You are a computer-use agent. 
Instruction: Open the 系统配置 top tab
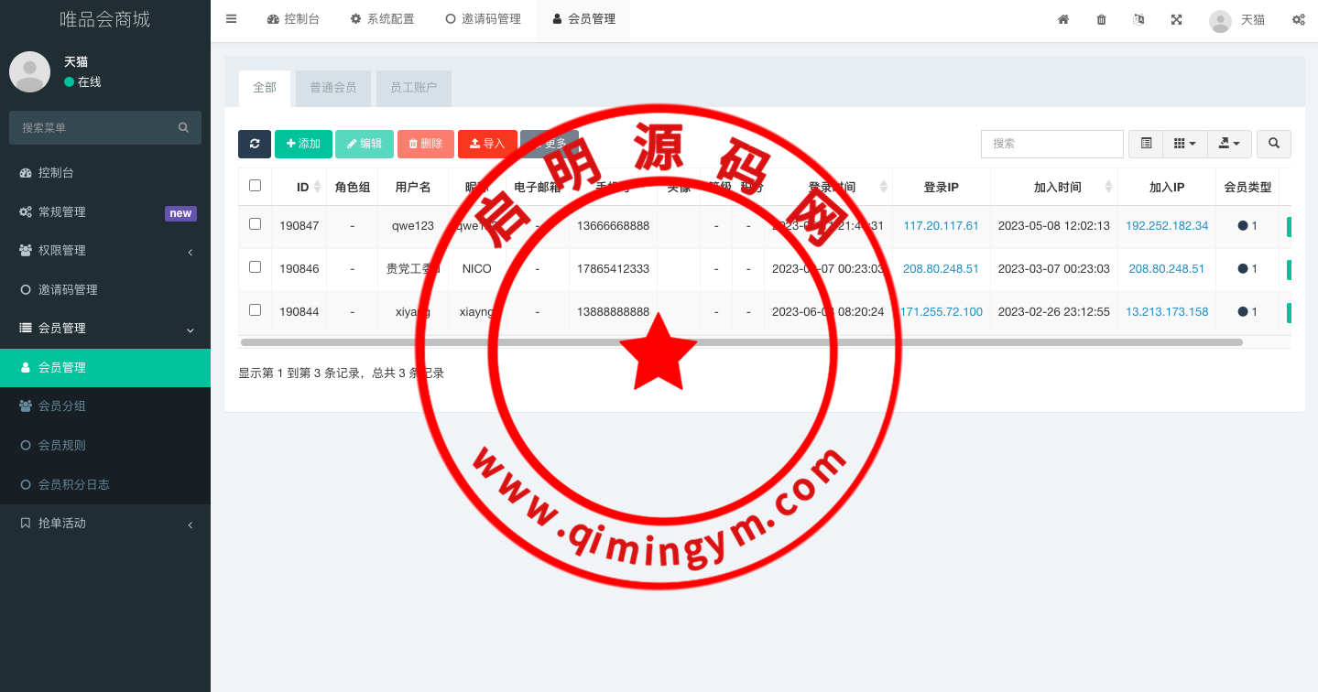point(382,19)
